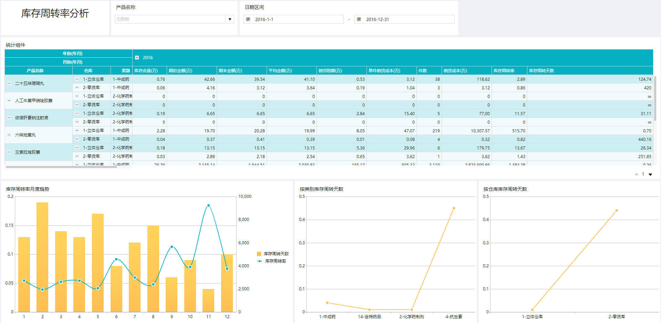Click the 库存周转率月度趋势 chart title
661x323 pixels.
(x=28, y=189)
